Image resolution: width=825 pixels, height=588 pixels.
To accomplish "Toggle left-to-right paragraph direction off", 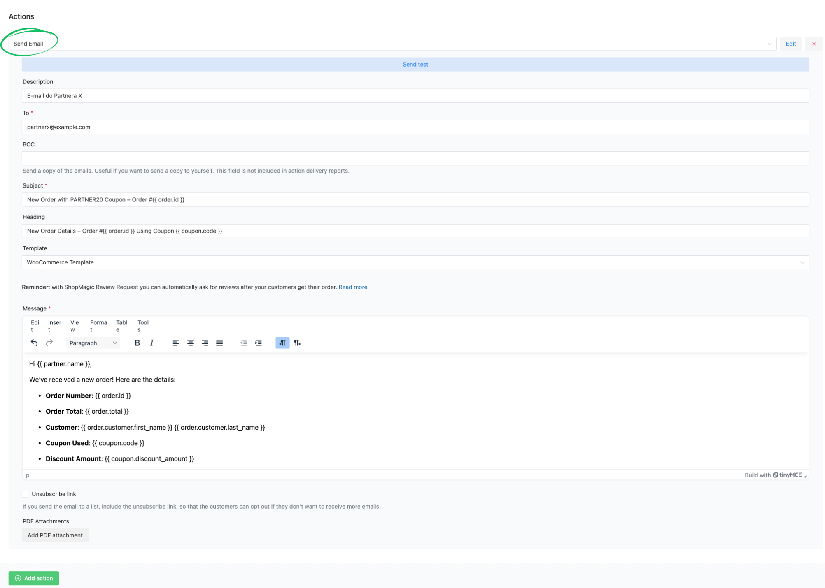I will coord(282,343).
